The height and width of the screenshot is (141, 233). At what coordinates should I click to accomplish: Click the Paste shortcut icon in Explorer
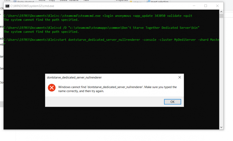click(x=15, y=1)
